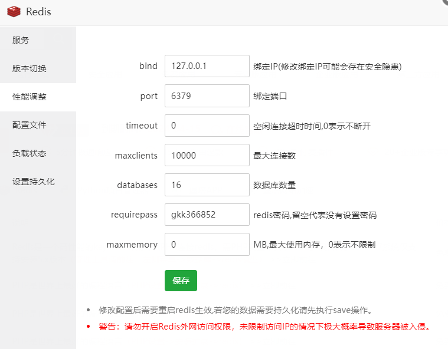
Task: Click the databases input field
Action: pos(207,185)
